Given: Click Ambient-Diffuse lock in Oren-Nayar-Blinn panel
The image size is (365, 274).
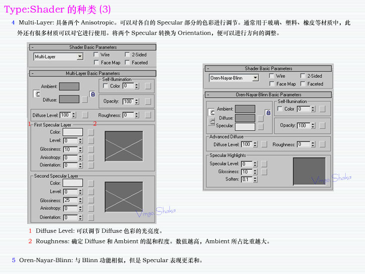Looking at the screenshot, I should coord(211,112).
